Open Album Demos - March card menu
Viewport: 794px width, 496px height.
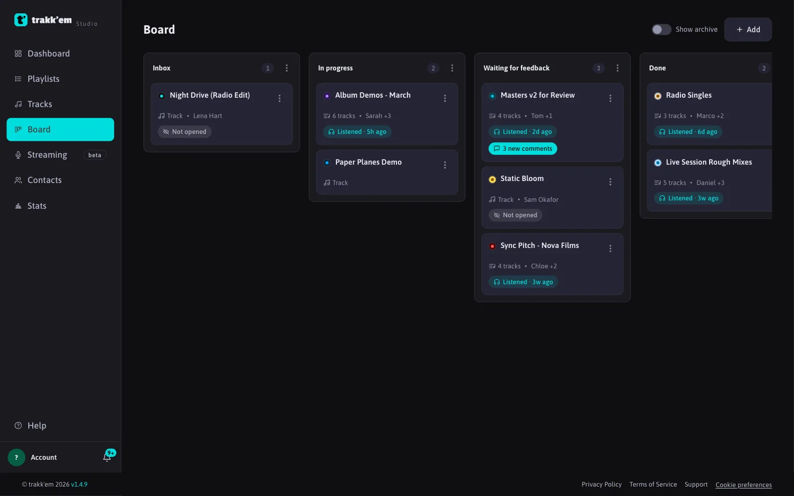[445, 98]
